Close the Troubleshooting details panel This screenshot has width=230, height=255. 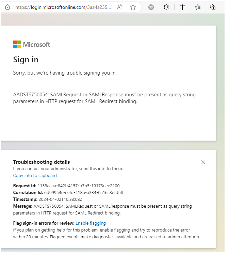click(203, 162)
